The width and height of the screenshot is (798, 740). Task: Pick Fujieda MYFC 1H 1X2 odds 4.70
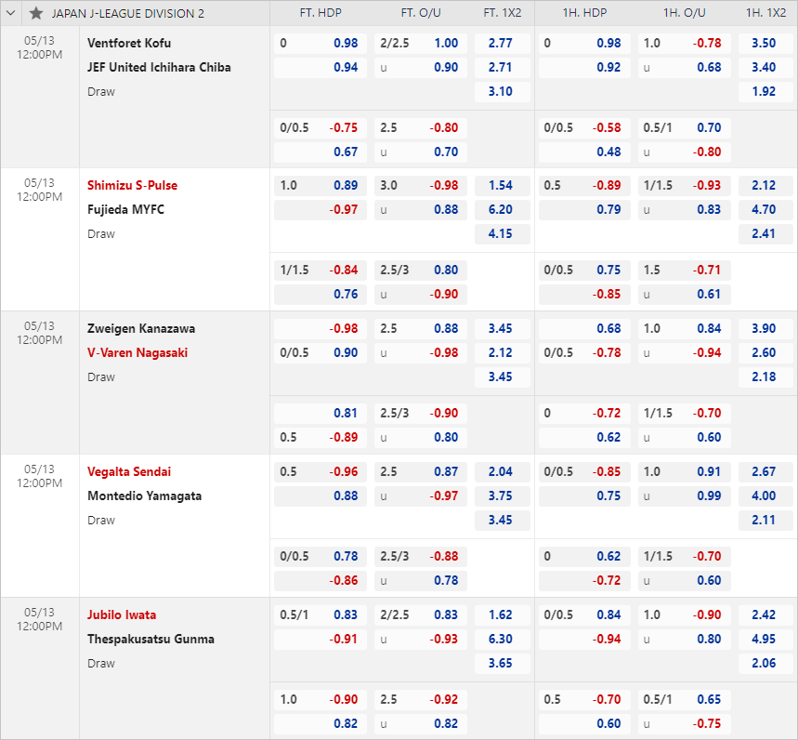tap(765, 209)
